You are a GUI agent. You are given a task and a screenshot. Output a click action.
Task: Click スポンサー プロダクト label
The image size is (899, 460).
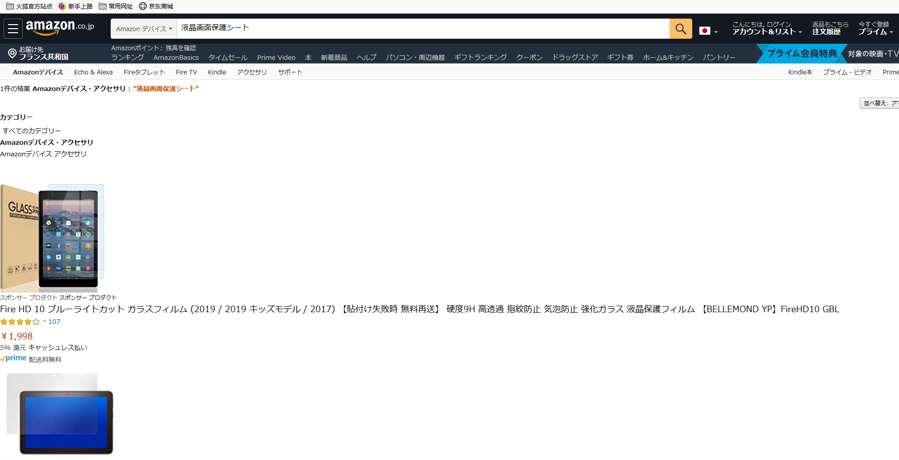point(29,298)
